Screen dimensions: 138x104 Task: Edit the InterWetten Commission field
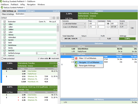pos(101,23)
